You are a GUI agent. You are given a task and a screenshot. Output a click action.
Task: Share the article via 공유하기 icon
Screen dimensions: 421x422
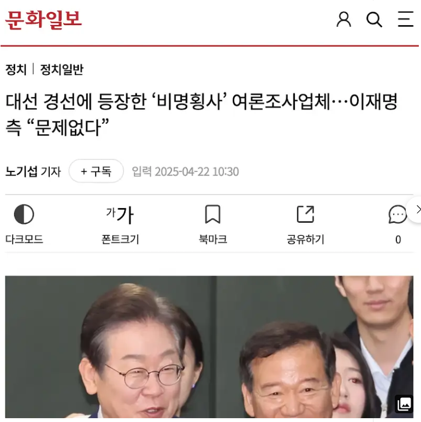tap(306, 214)
